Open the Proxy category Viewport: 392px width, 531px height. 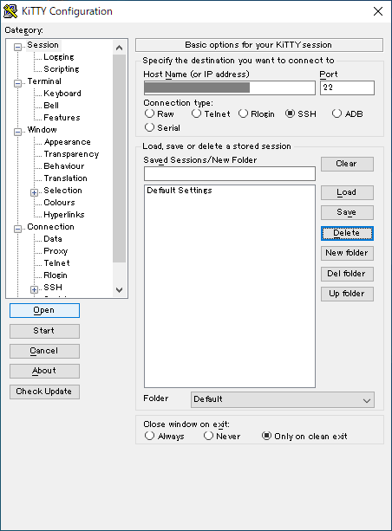point(56,251)
